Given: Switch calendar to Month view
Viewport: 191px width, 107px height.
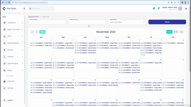Looking at the screenshot, I should (169, 32).
